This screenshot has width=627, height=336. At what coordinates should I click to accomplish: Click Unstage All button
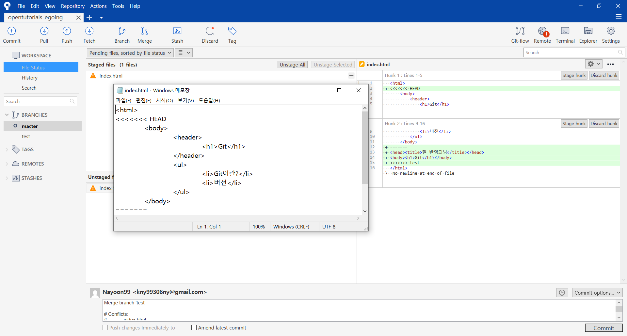pos(293,65)
